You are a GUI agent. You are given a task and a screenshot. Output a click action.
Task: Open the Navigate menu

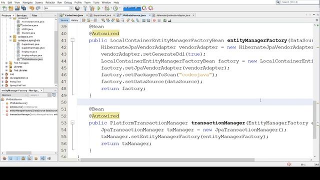click(27, 2)
